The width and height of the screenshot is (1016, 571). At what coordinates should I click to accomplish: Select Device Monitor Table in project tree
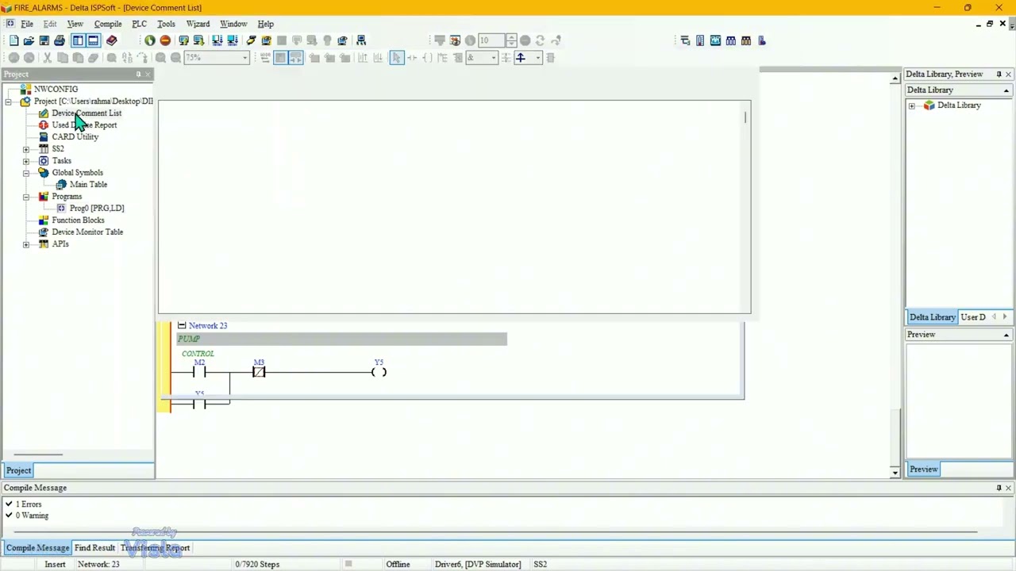coord(87,232)
